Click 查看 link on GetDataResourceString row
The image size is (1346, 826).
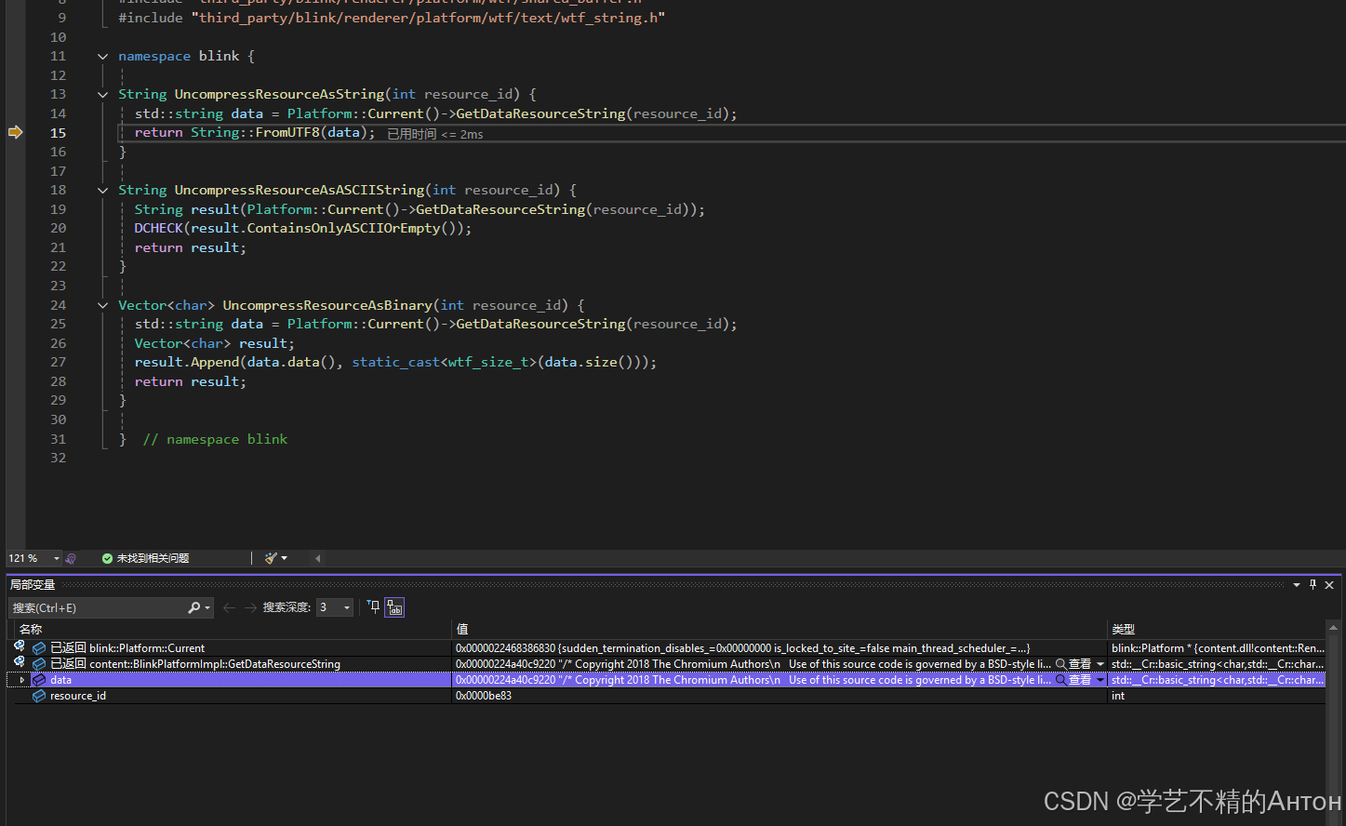(1079, 663)
